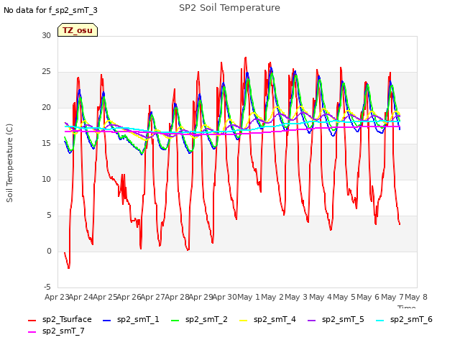
Task: Click the green sp2_smT_2 legend swatch
Action: point(175,321)
